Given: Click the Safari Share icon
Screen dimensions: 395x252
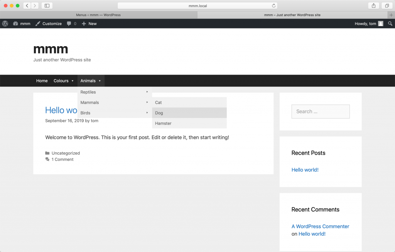Looking at the screenshot, I should click(x=373, y=6).
